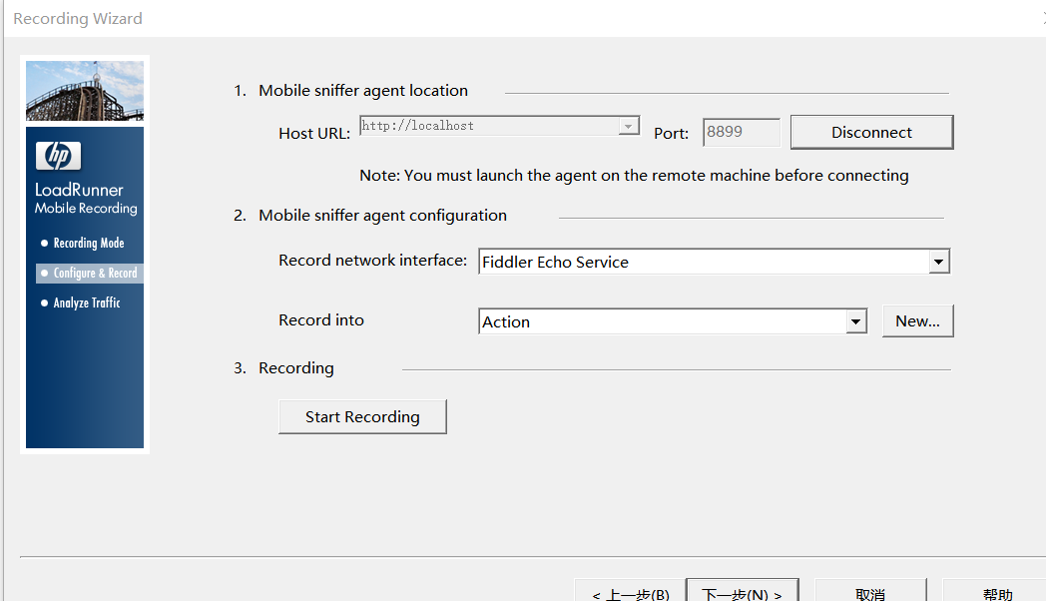Open the Host URL dropdown arrow
The width and height of the screenshot is (1046, 601).
628,126
